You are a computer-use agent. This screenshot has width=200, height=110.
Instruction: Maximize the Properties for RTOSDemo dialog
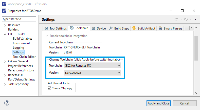182,11
